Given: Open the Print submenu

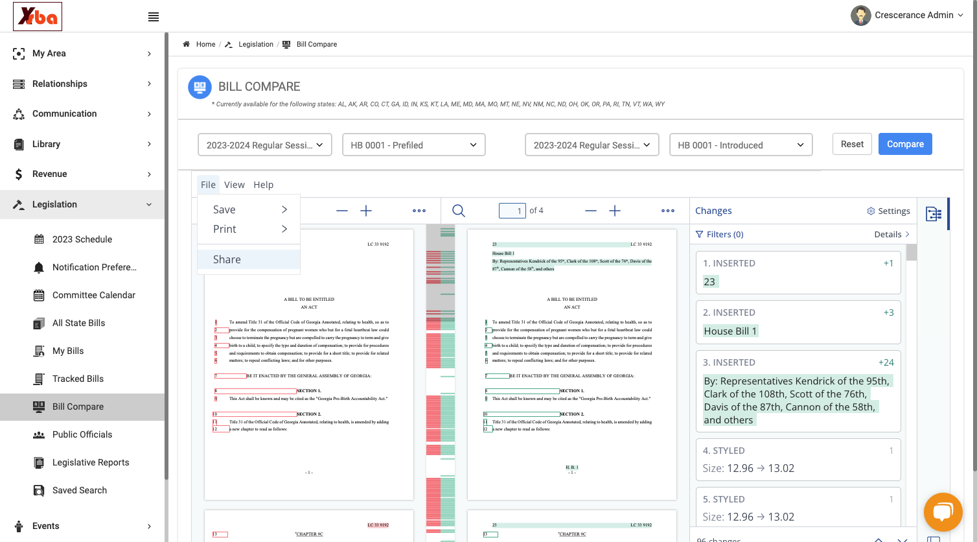Looking at the screenshot, I should [x=249, y=229].
